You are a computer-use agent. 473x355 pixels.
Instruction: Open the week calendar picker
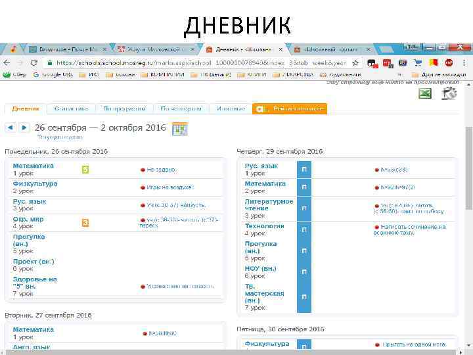click(180, 129)
